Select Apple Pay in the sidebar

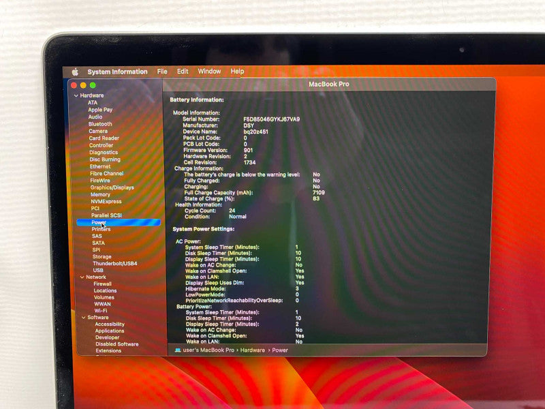pyautogui.click(x=100, y=110)
